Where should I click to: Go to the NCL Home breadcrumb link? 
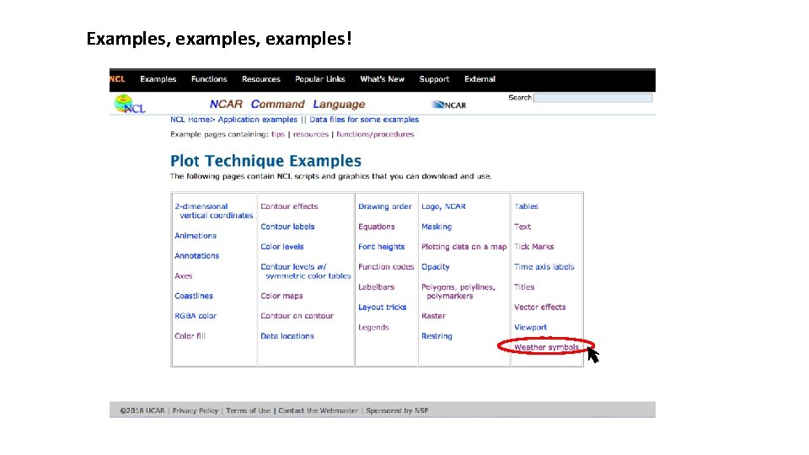coord(191,119)
